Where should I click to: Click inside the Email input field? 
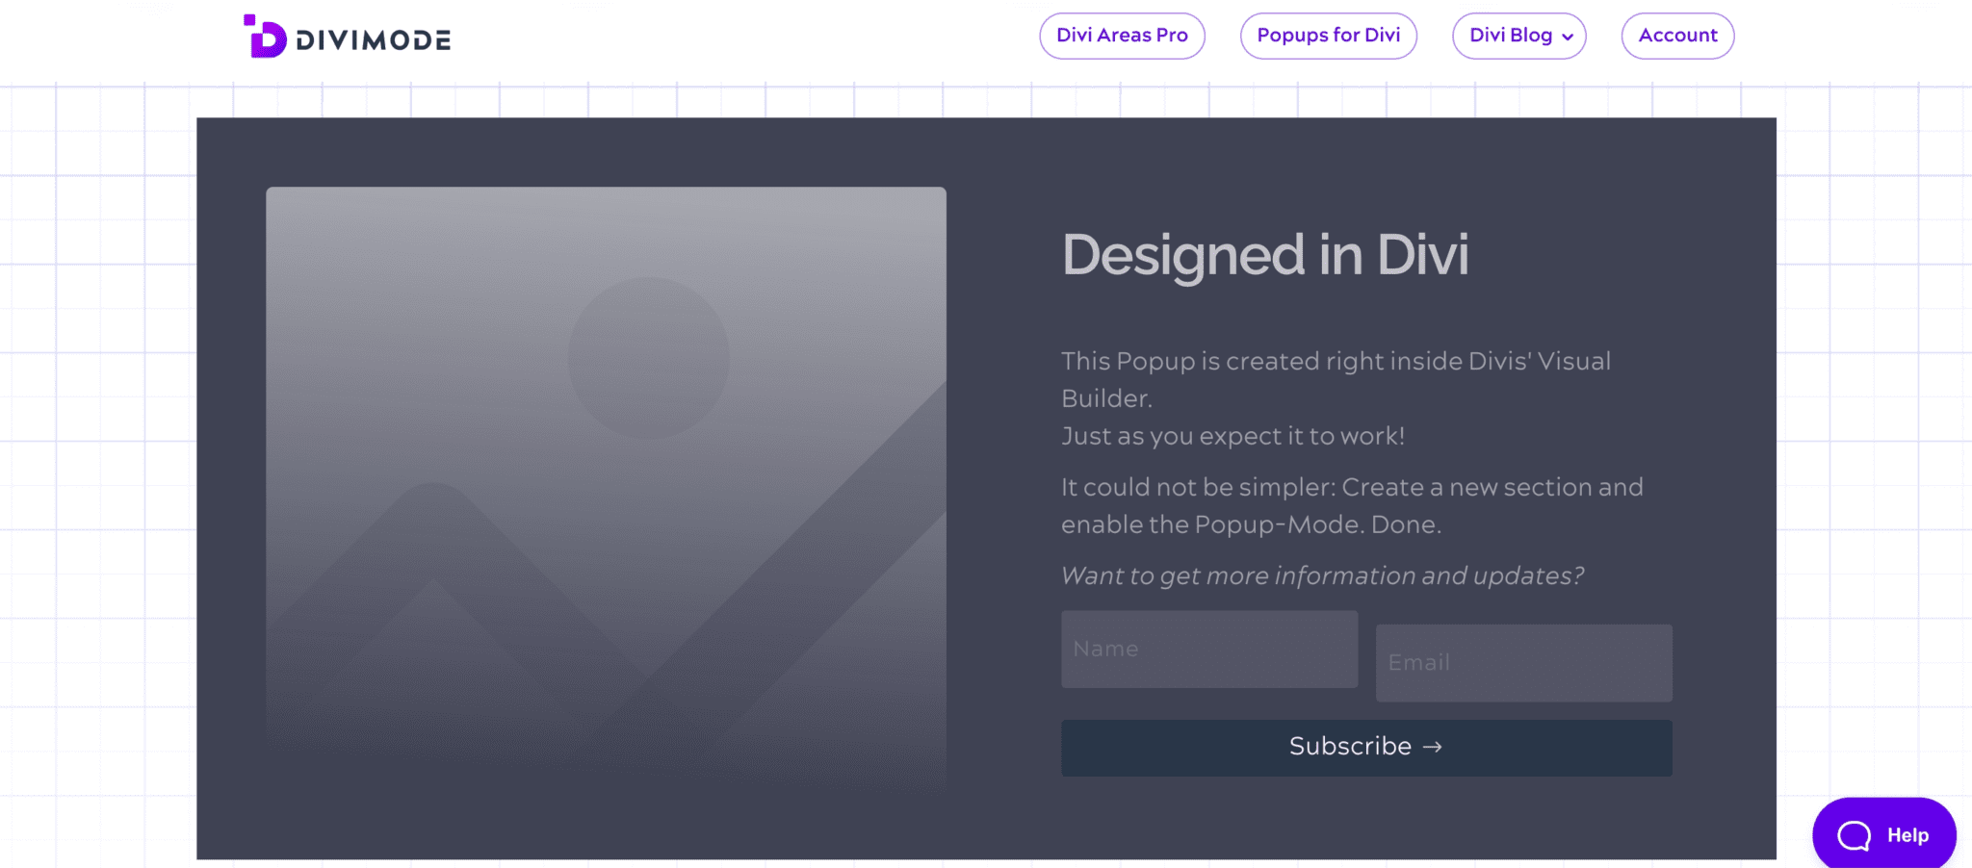(x=1524, y=662)
